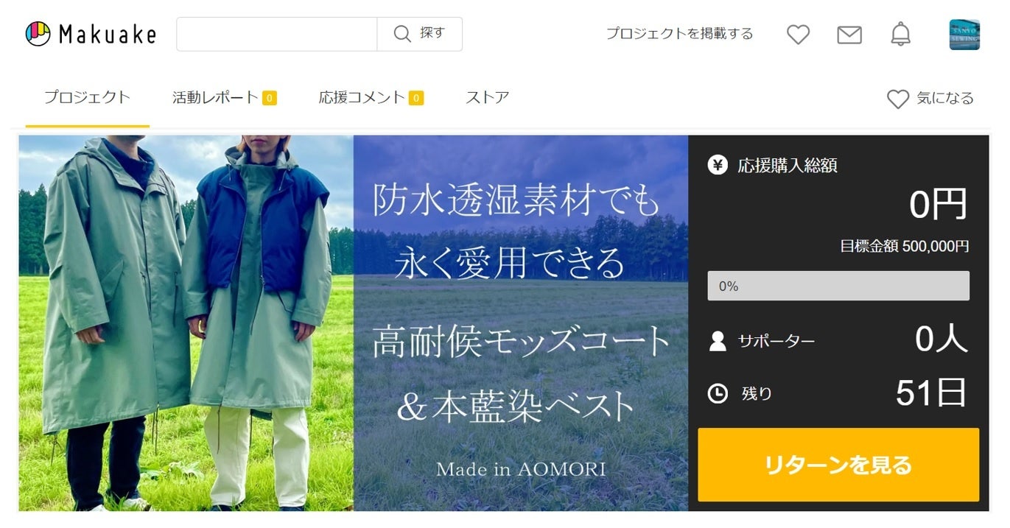Screen dimensions: 1010x528
Task: Open favorites via header heart icon
Action: click(798, 34)
